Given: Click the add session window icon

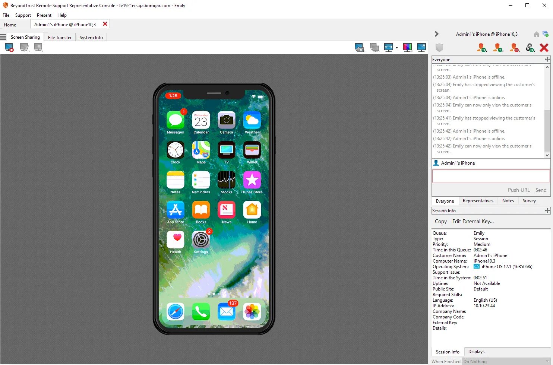Looking at the screenshot, I should pyautogui.click(x=546, y=34).
